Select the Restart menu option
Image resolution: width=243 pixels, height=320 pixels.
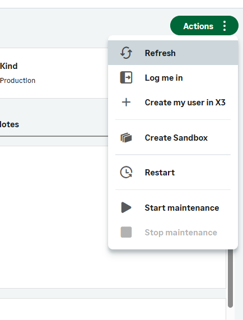[173, 172]
